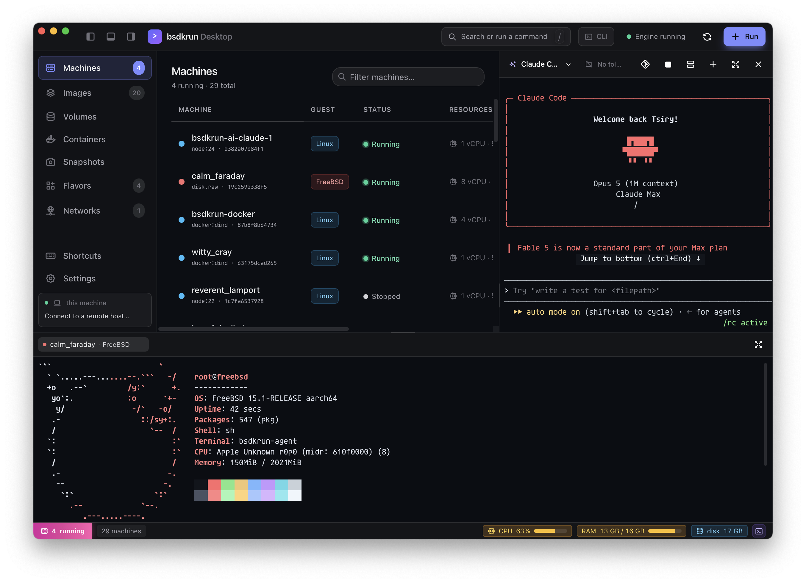Click the RAM 13 GB / 16 GB indicator
The height and width of the screenshot is (583, 806).
631,531
